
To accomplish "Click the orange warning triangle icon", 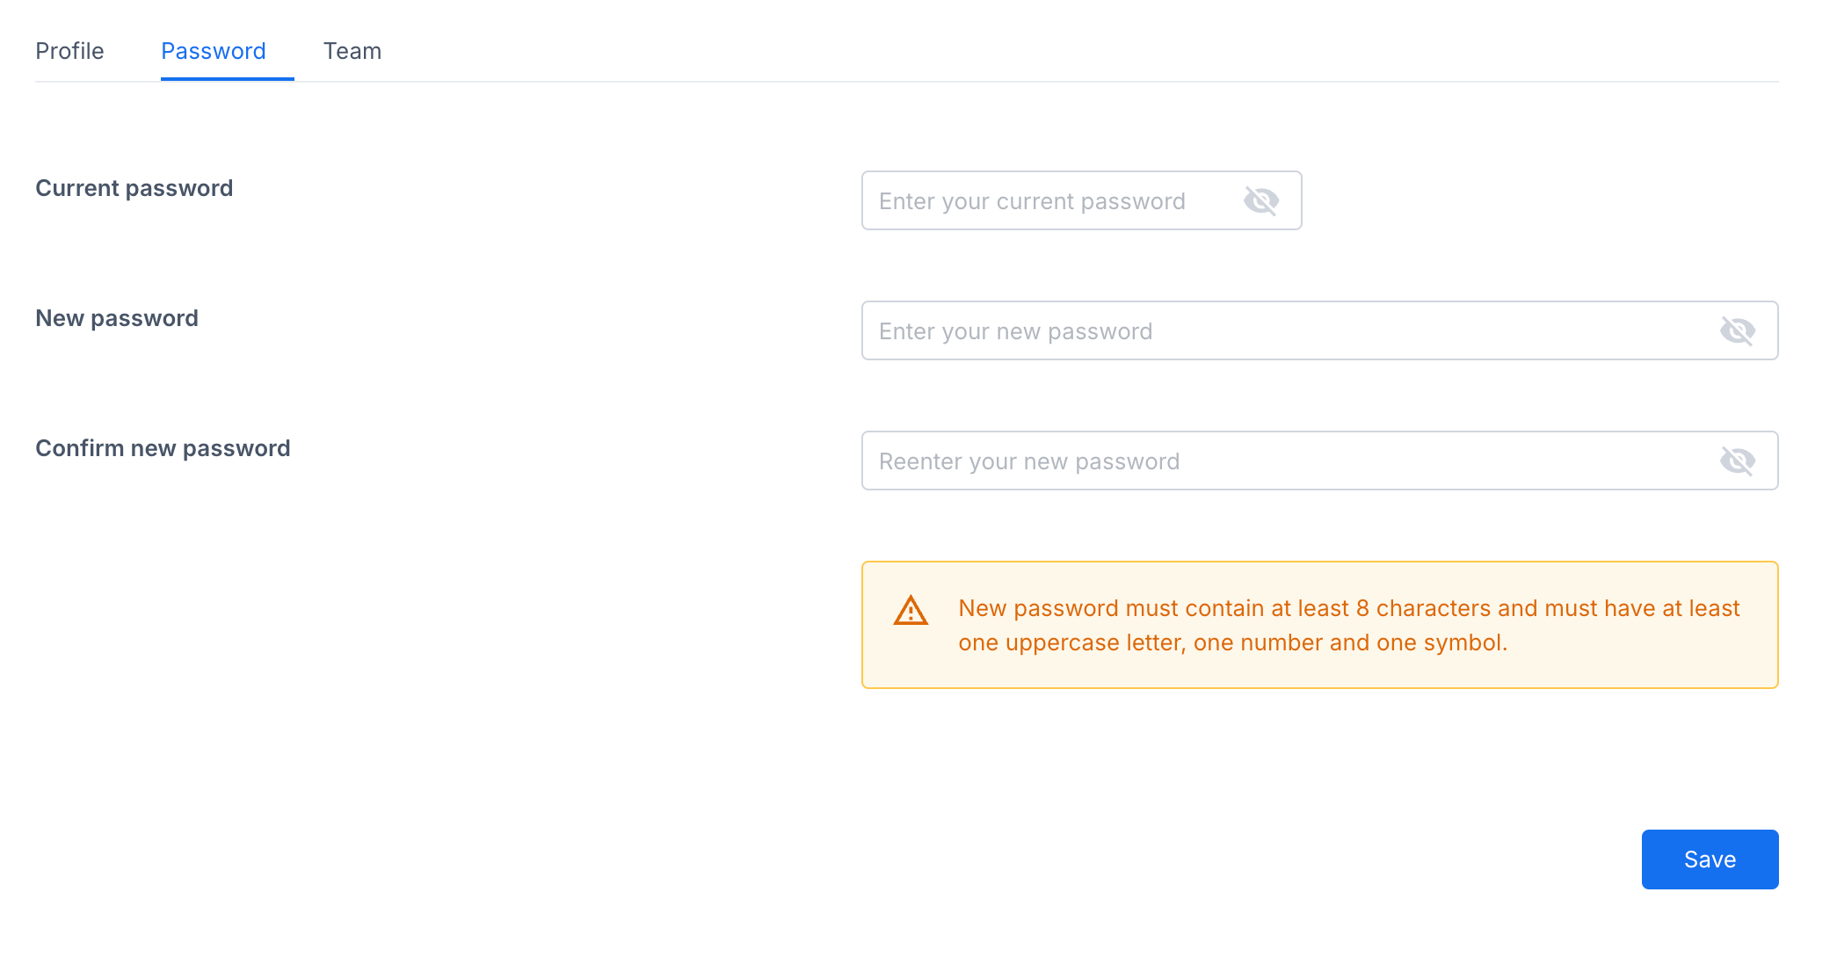I will 911,610.
